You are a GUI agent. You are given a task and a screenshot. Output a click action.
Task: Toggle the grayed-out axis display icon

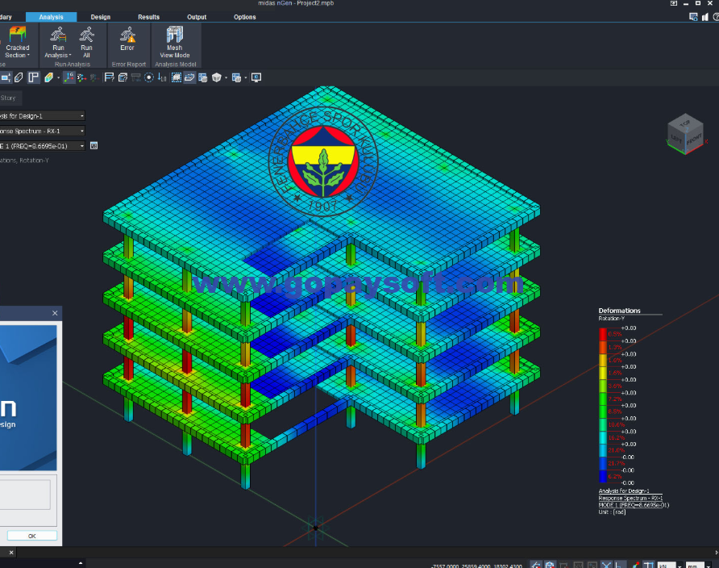pos(94,77)
